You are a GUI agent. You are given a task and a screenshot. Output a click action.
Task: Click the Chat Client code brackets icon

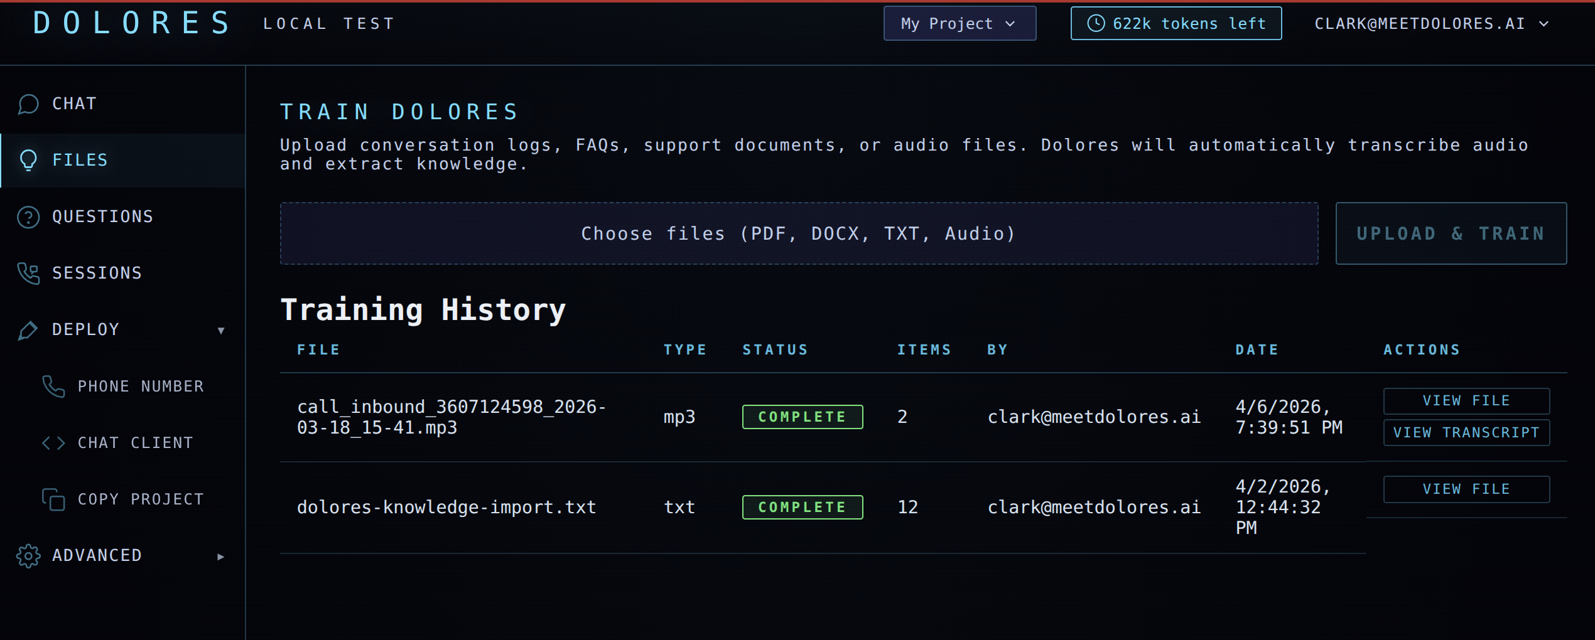click(53, 443)
